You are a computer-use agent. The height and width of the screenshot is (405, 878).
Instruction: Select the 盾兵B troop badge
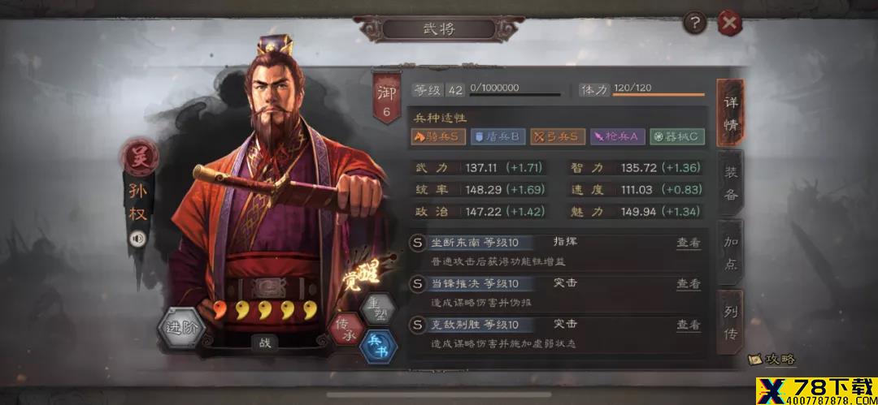[498, 136]
